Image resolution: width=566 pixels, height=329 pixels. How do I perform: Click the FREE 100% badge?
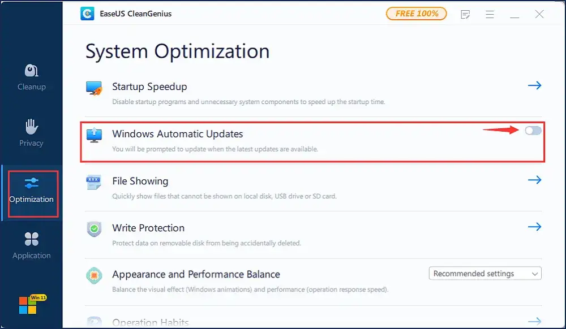click(x=417, y=13)
